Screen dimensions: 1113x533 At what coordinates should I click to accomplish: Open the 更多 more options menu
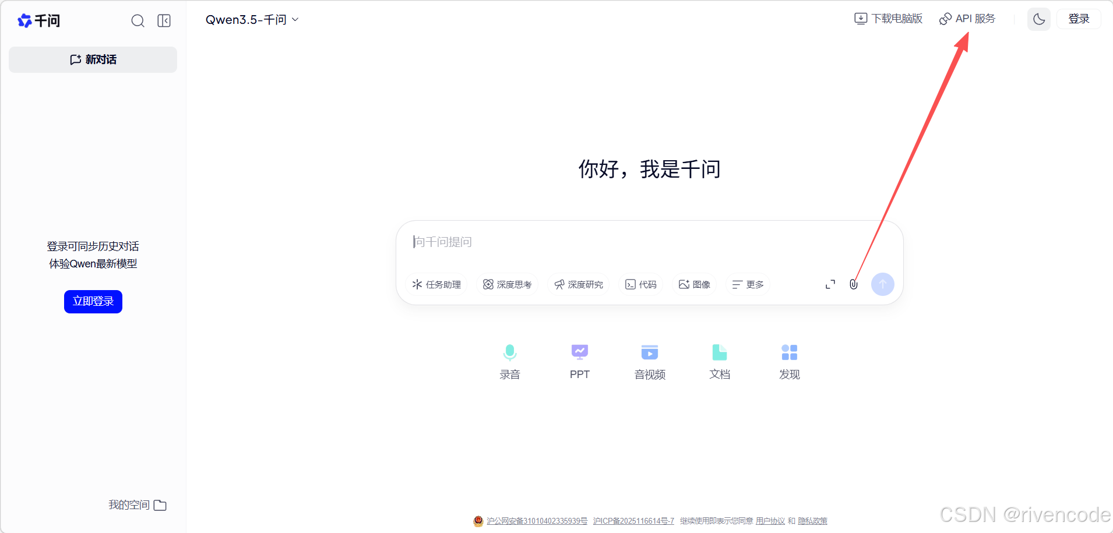[748, 284]
